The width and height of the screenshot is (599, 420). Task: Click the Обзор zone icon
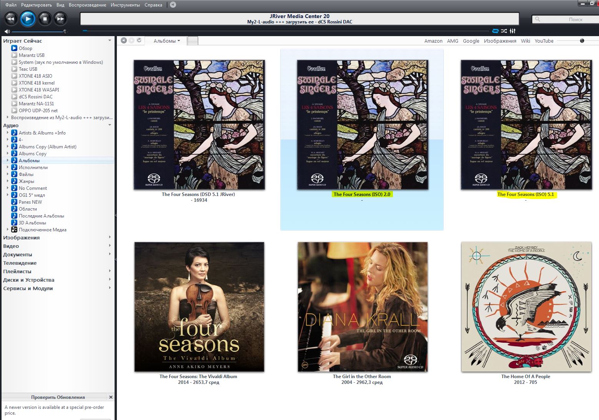pos(14,48)
